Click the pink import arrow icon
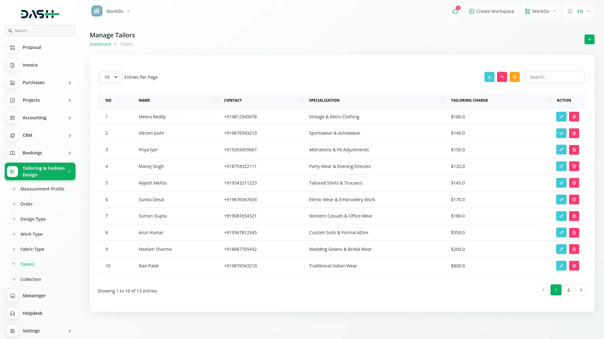The image size is (604, 339). click(502, 77)
